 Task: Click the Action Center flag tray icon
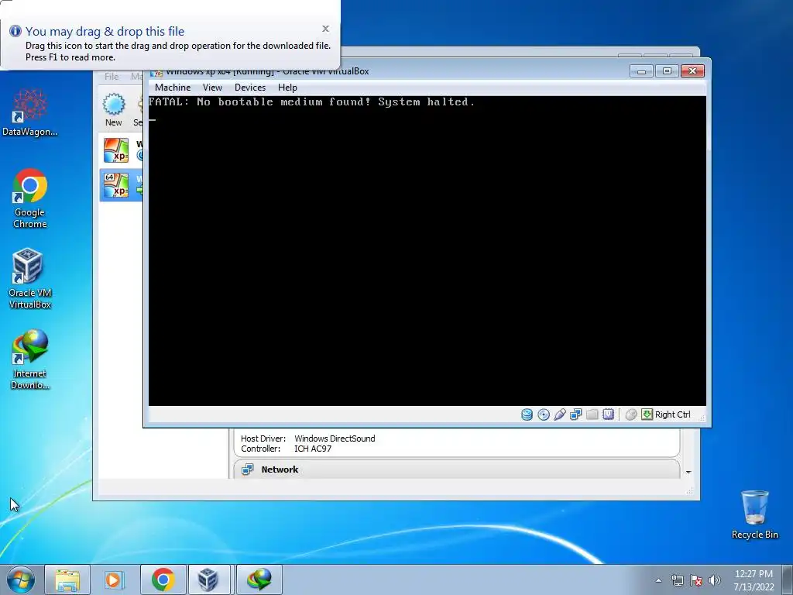pos(696,580)
